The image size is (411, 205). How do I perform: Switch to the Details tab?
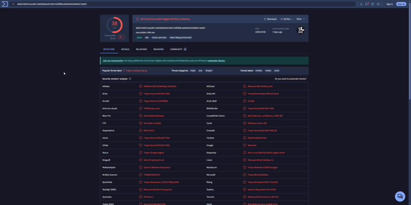click(125, 49)
